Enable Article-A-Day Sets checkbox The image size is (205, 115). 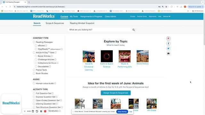pos(34,52)
